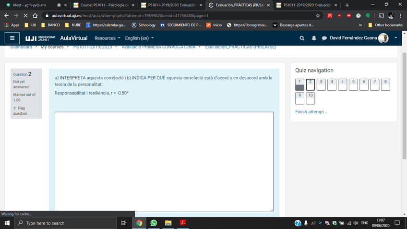Screen dimensions: 407x229
Task: Open the UJI bookmarks folder
Action: tap(30, 25)
